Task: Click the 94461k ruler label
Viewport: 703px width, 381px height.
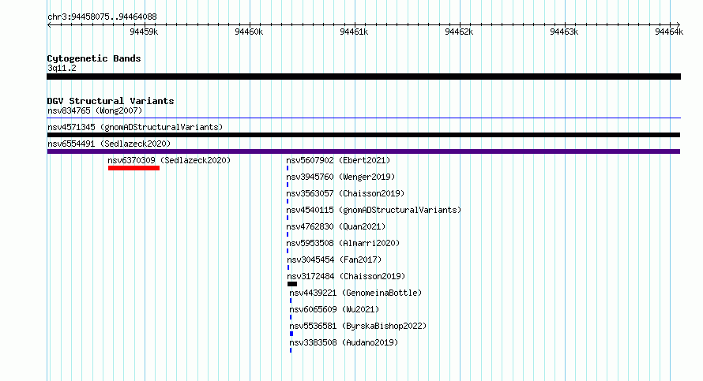Action: point(354,32)
